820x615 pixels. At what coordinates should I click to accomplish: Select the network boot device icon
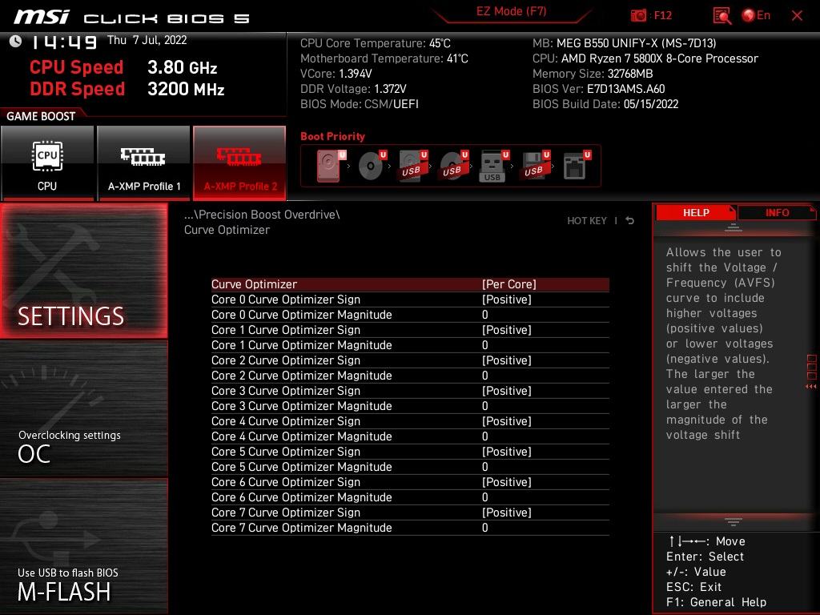pos(577,166)
